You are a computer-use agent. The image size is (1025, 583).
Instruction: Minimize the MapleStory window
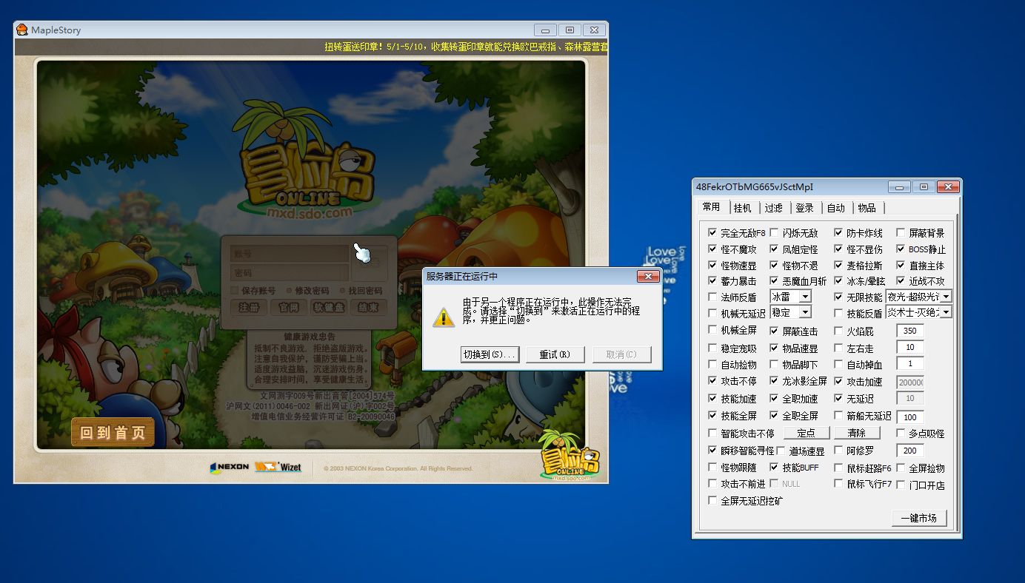click(x=545, y=30)
